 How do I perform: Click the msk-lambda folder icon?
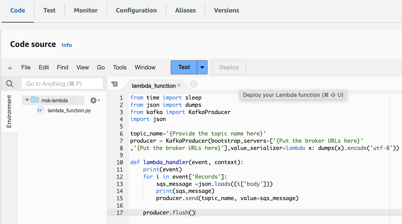coord(35,100)
